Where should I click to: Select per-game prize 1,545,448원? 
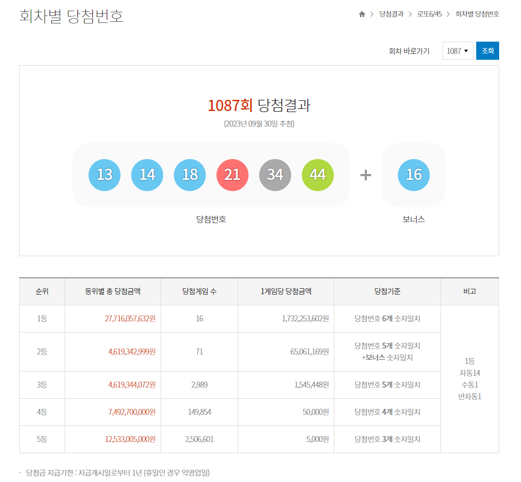click(x=311, y=385)
